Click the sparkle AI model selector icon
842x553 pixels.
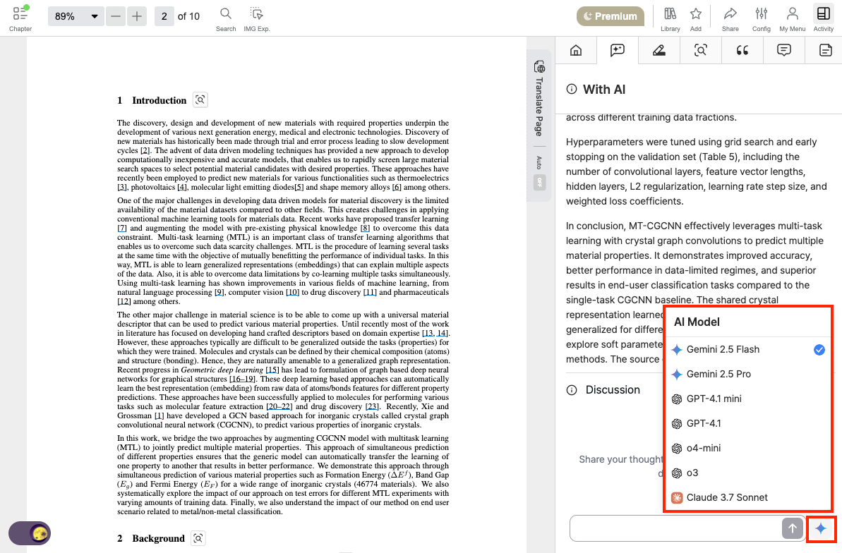coord(821,528)
